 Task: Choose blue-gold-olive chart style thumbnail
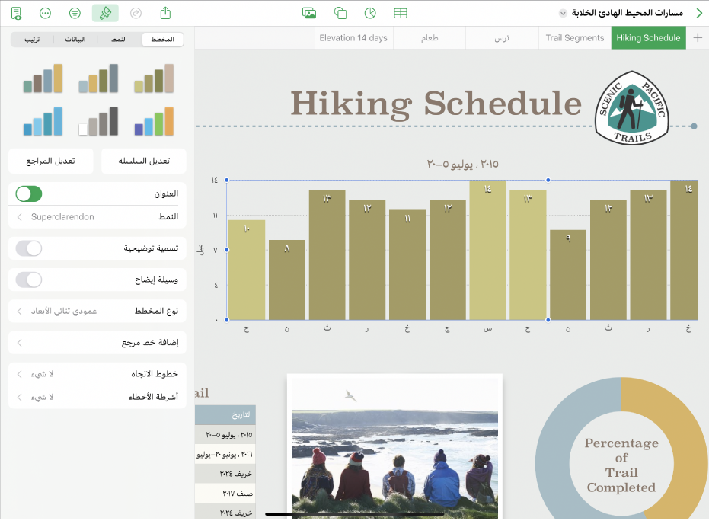coord(98,78)
